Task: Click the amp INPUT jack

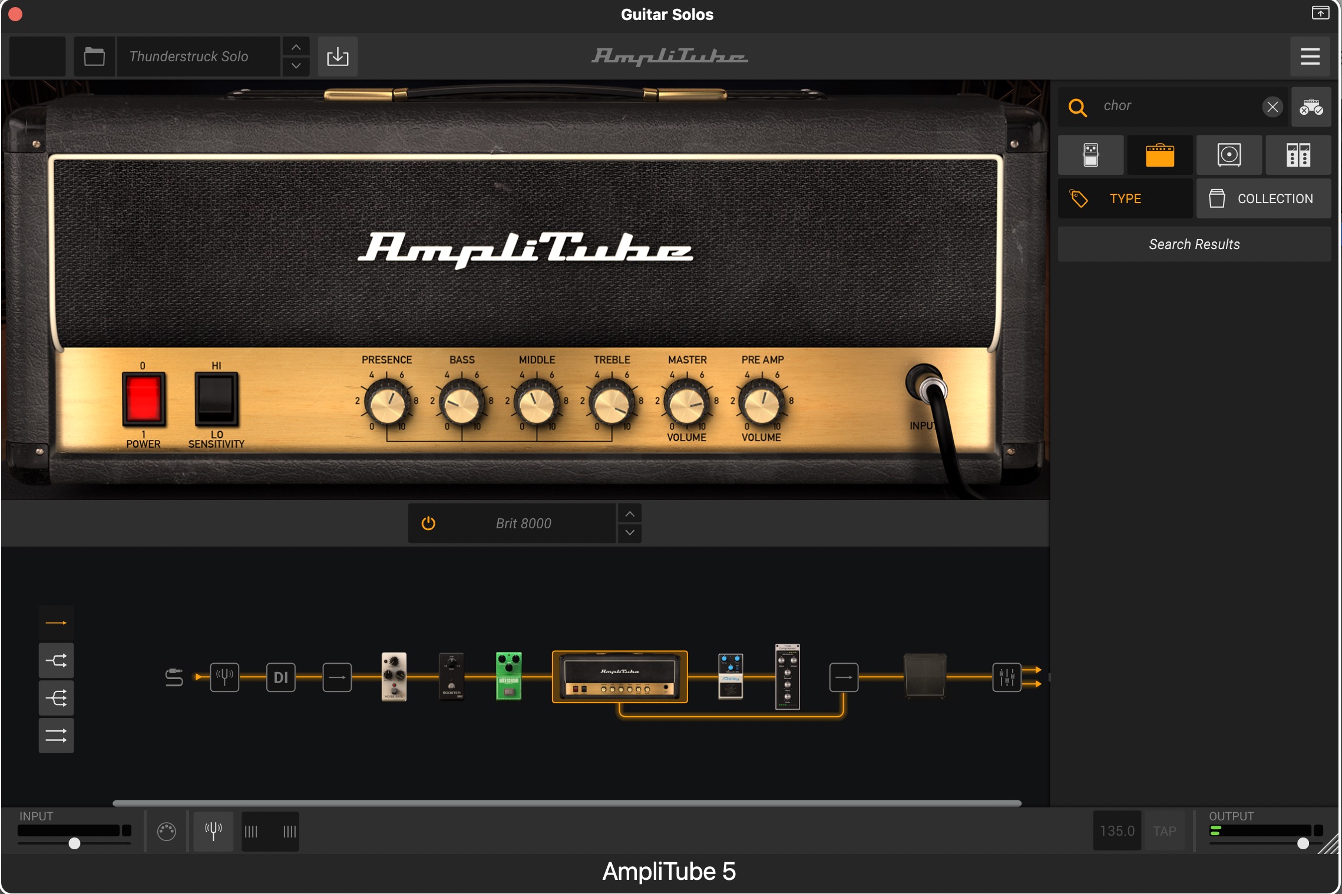Action: (927, 384)
